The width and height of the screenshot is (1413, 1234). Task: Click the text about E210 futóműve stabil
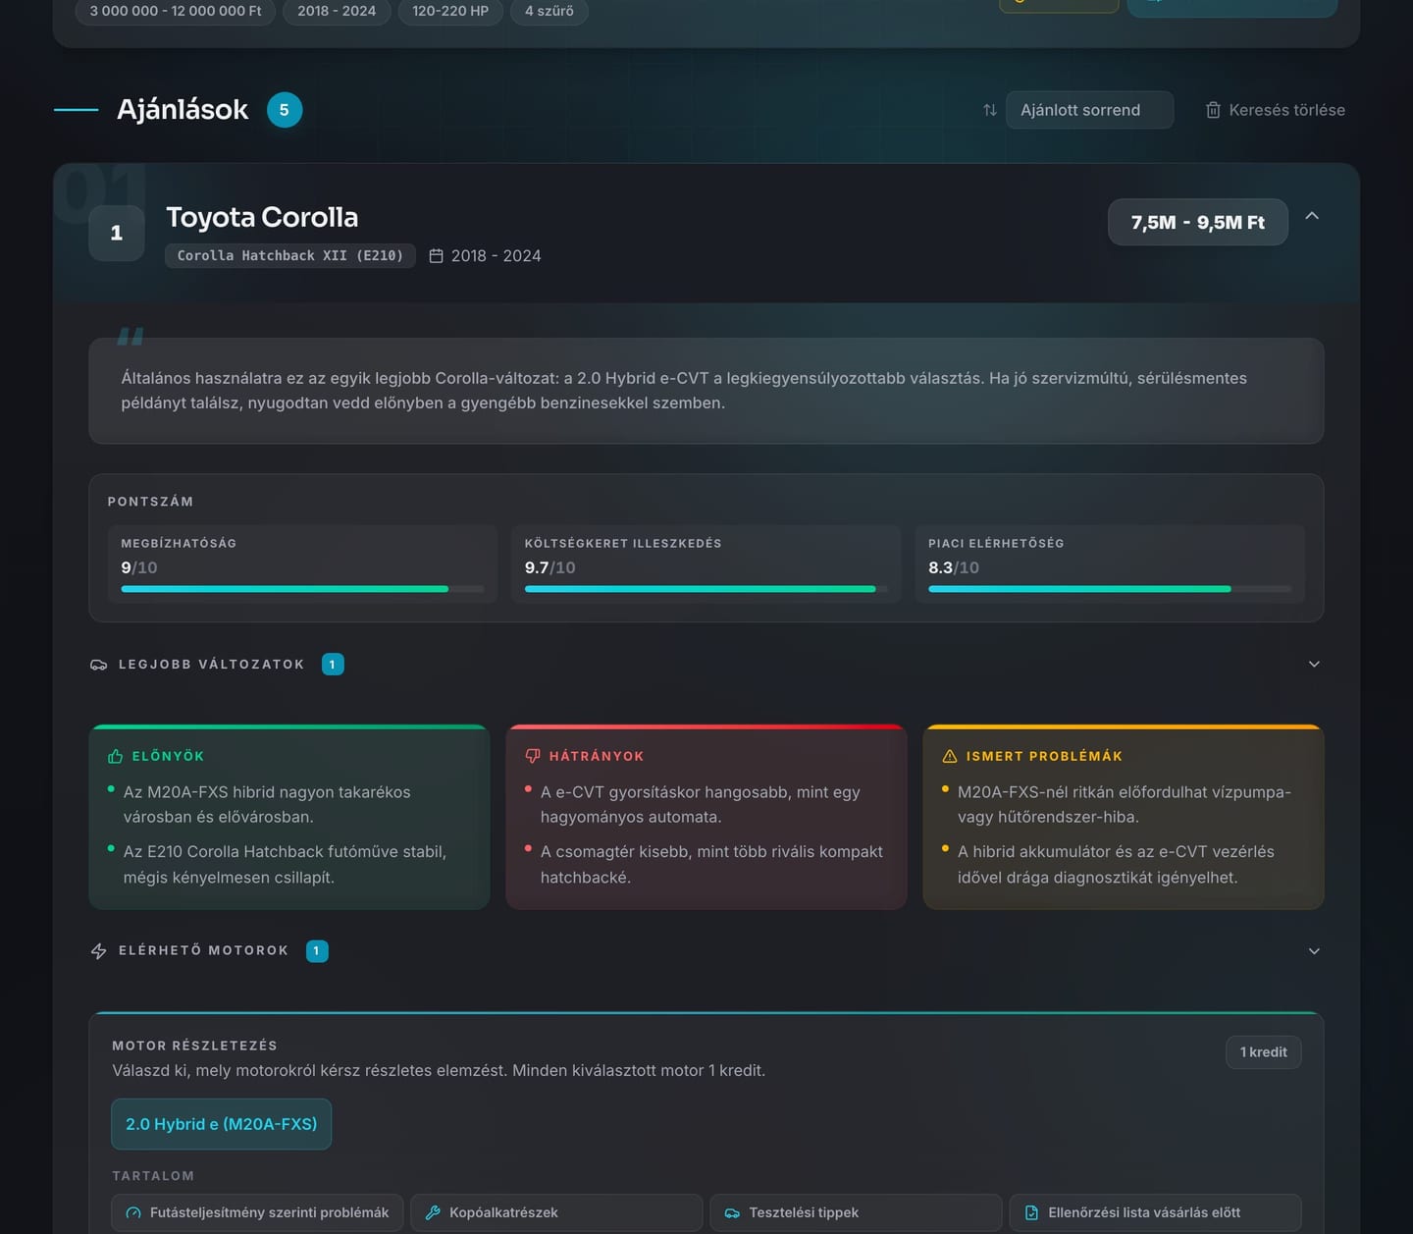285,864
